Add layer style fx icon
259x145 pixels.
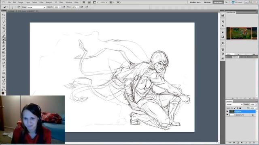coord(234,143)
